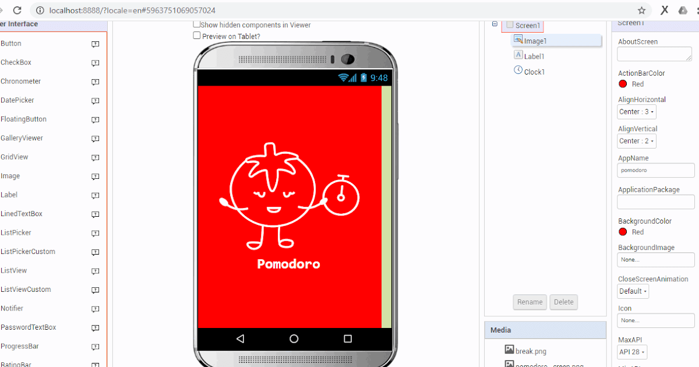Click the Delete component button
The height and width of the screenshot is (367, 699).
(563, 302)
